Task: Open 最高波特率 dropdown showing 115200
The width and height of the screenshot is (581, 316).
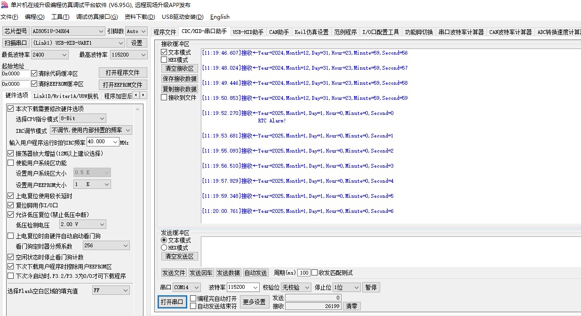Action: 128,55
